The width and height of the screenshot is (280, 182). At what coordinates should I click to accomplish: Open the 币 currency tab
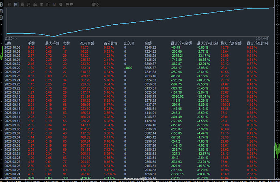[x=48, y=4]
